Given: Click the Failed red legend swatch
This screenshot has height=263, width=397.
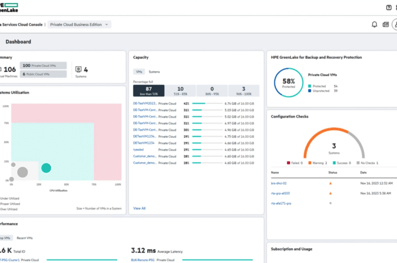Looking at the screenshot, I should (x=289, y=163).
